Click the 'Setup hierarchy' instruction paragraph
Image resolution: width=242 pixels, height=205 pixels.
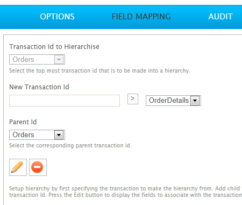[x=125, y=192]
